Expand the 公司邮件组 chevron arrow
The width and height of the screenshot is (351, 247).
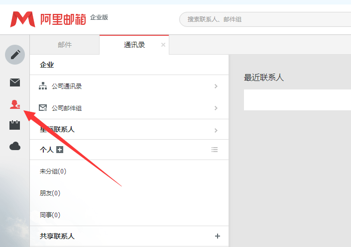tap(216, 108)
